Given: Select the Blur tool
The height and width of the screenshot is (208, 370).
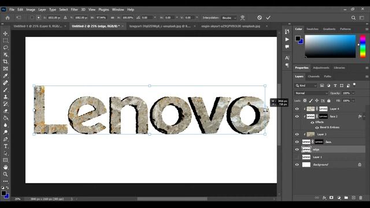Looking at the screenshot, I should [x=5, y=125].
